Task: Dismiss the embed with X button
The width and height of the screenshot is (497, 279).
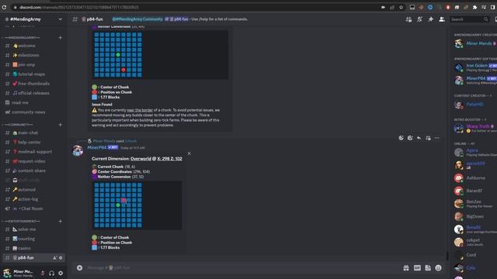Action: (x=189, y=153)
